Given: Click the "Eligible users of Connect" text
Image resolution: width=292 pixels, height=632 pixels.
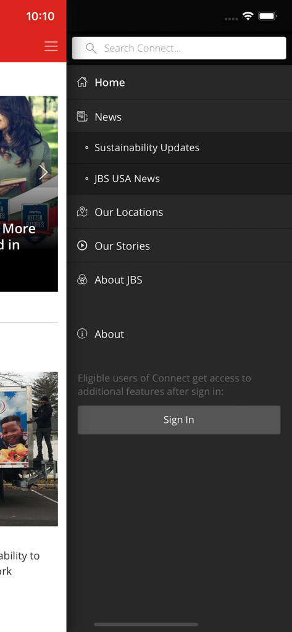Looking at the screenshot, I should pyautogui.click(x=164, y=385).
